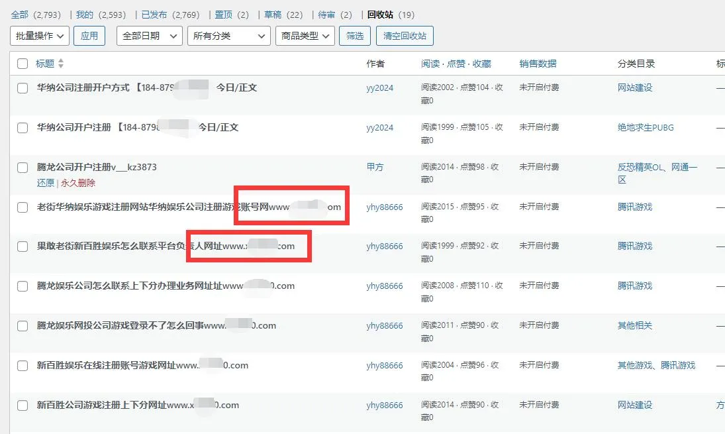This screenshot has width=725, height=434.
Task: Click 还原 under 腾龙公司开户注册
Action: (x=45, y=183)
